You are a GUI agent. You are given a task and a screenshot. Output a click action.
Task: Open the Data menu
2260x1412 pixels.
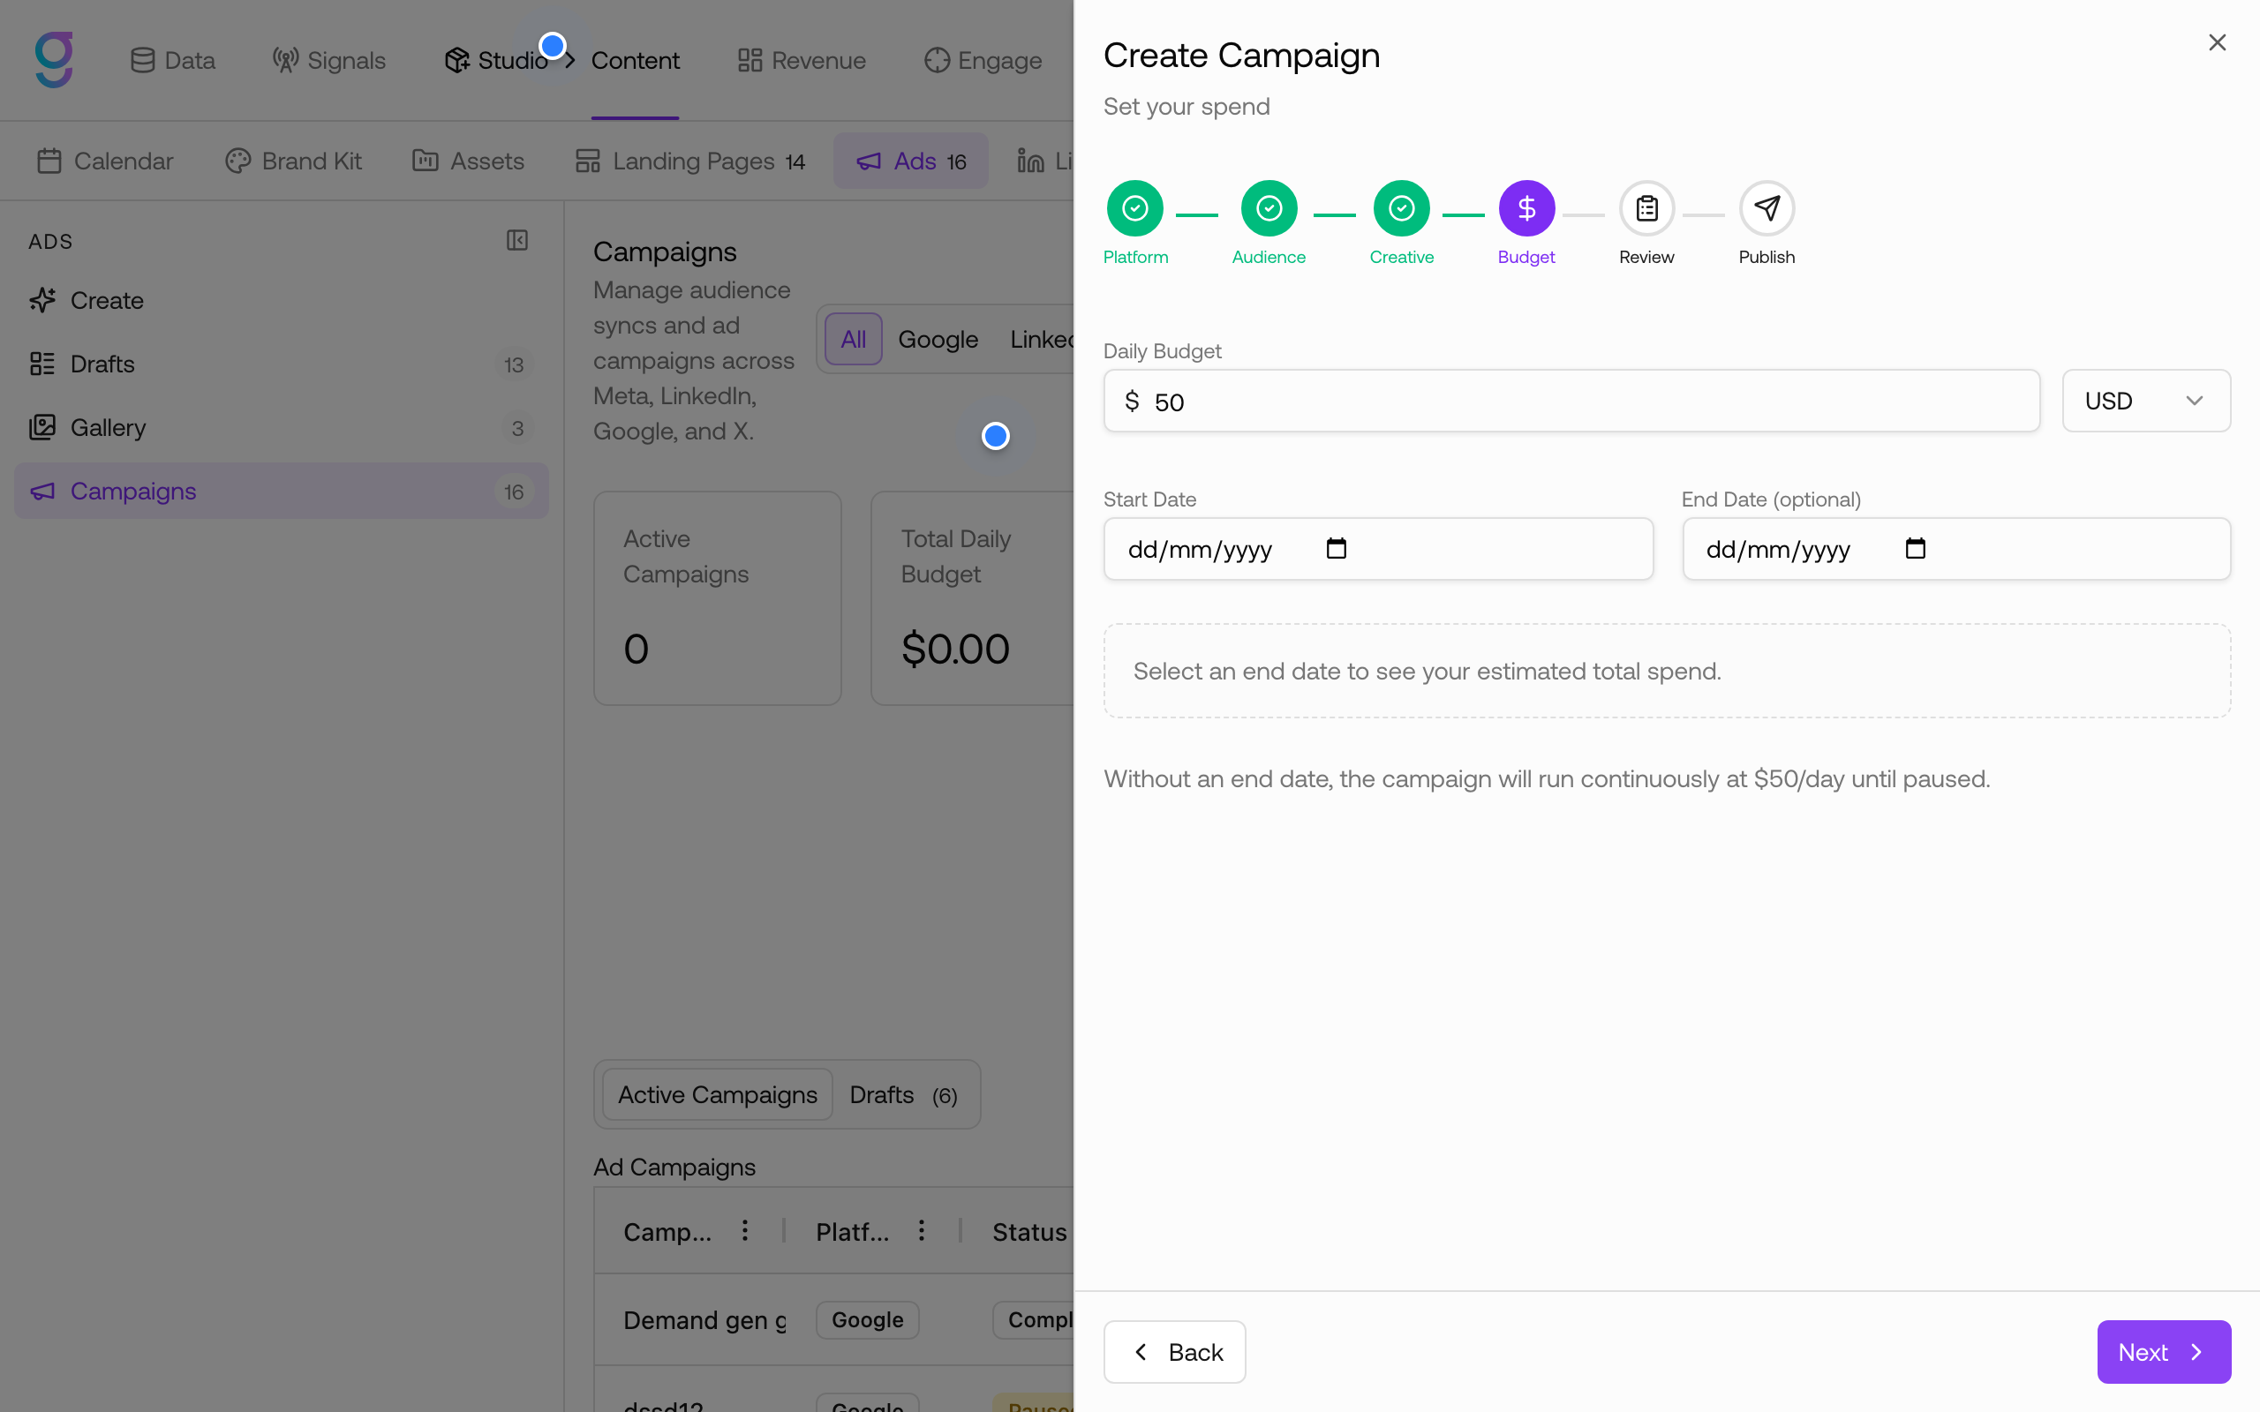pos(173,61)
